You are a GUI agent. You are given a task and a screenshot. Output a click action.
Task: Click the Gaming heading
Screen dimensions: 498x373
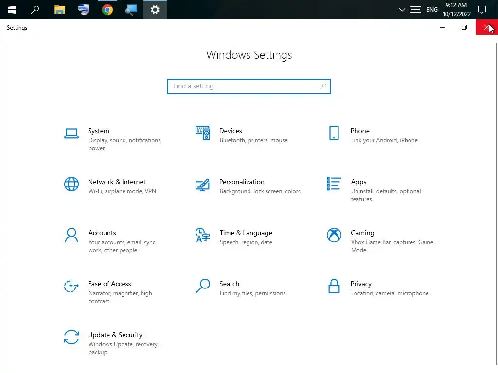click(362, 233)
